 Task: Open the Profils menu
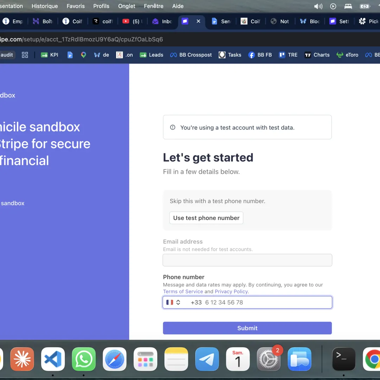pos(101,6)
